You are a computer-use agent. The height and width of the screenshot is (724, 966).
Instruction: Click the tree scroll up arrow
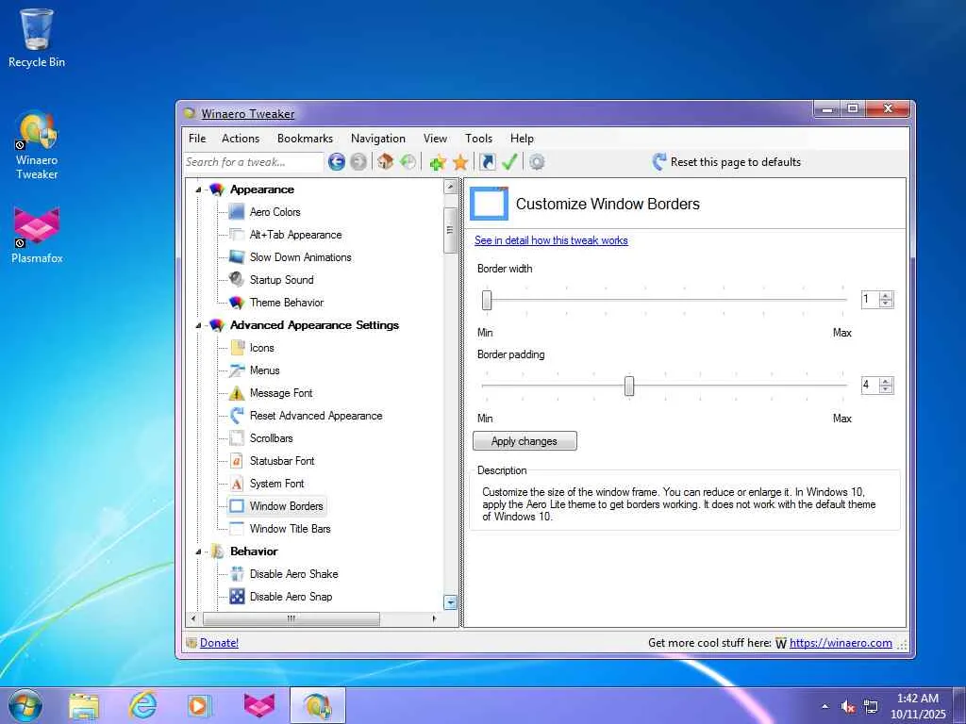pyautogui.click(x=450, y=186)
